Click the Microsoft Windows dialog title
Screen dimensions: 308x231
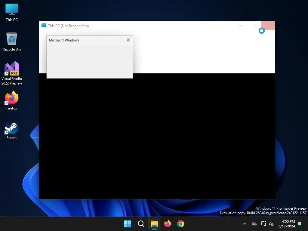[64, 40]
